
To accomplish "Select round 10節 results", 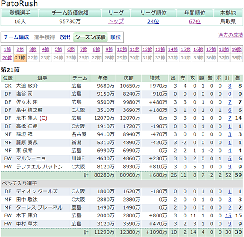I will (122, 49).
